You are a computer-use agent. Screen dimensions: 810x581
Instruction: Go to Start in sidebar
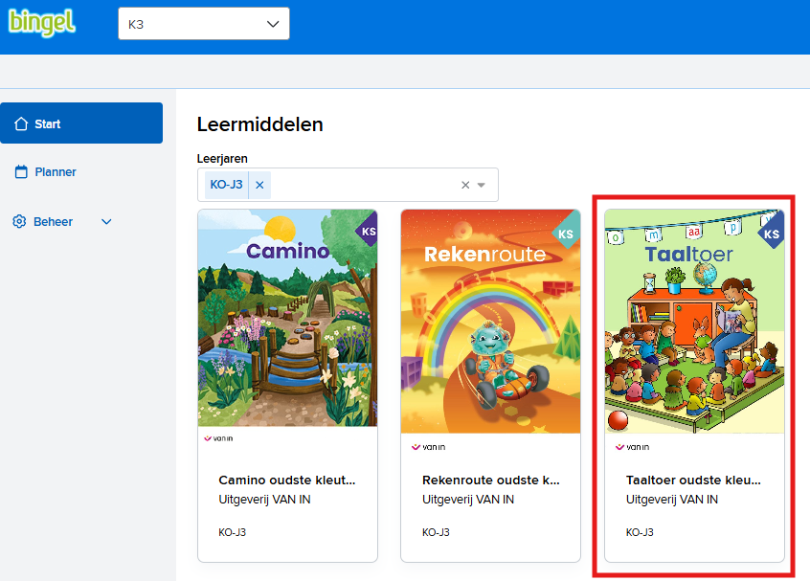click(x=81, y=123)
